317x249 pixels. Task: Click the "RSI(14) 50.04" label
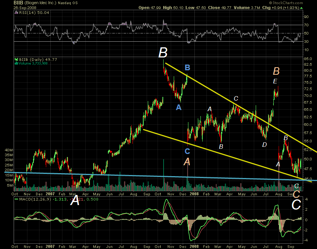pos(34,12)
